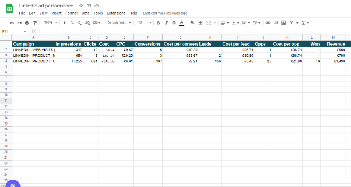Open the zoom level dropdown
Image resolution: width=351 pixels, height=187 pixels.
pyautogui.click(x=50, y=23)
